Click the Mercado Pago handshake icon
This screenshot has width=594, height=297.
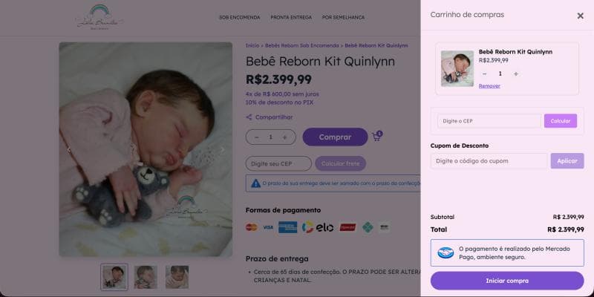446,253
